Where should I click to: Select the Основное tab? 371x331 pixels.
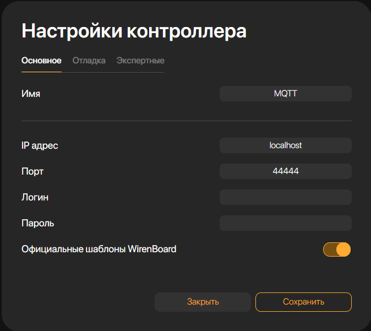[41, 61]
